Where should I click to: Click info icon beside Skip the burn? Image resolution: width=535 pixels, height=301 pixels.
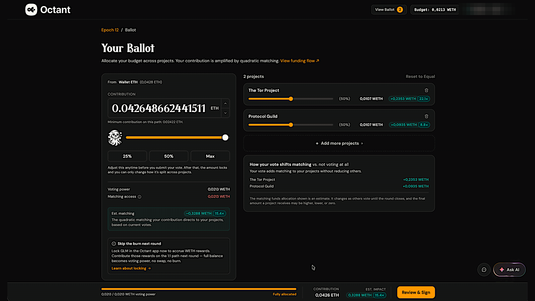114,244
